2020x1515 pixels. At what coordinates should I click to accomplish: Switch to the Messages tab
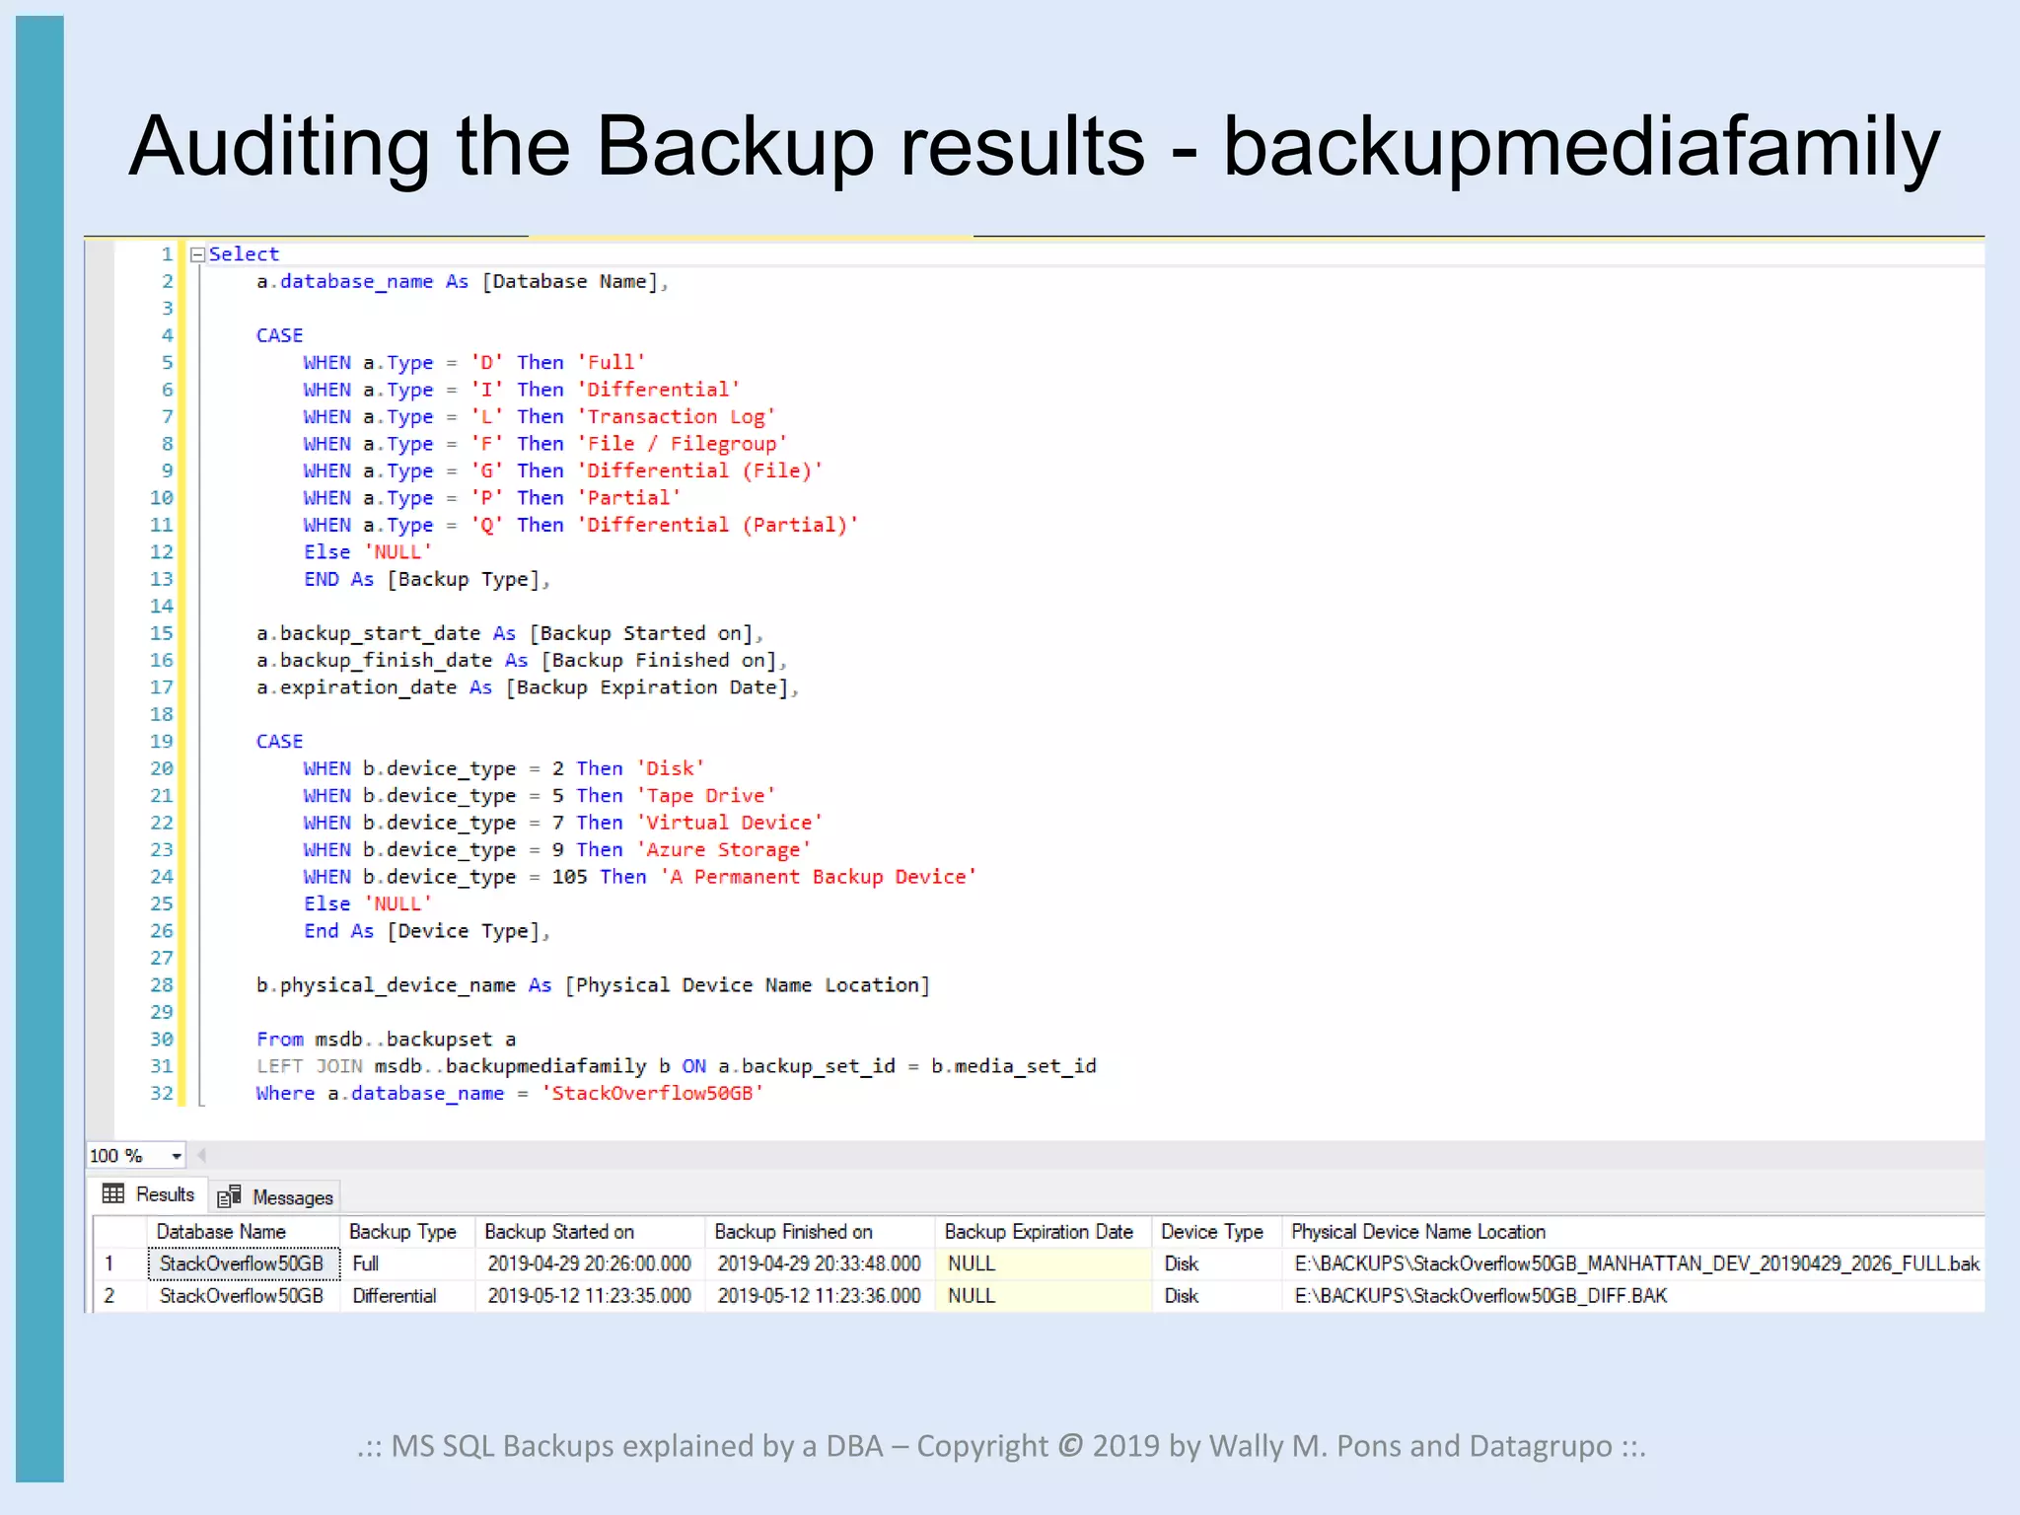tap(275, 1196)
